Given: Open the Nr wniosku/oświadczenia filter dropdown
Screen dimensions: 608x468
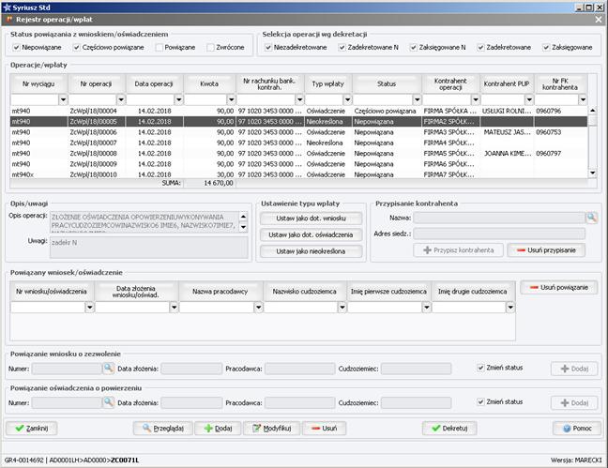Looking at the screenshot, I should pos(89,308).
